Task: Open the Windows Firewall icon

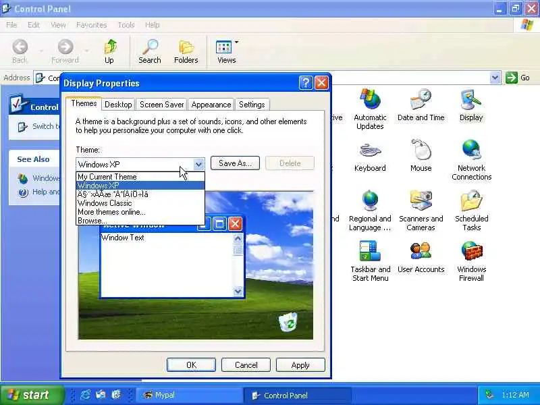Action: [x=471, y=261]
